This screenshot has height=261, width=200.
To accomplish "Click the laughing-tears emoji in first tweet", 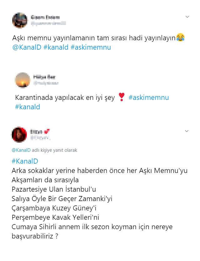I will tap(180, 37).
